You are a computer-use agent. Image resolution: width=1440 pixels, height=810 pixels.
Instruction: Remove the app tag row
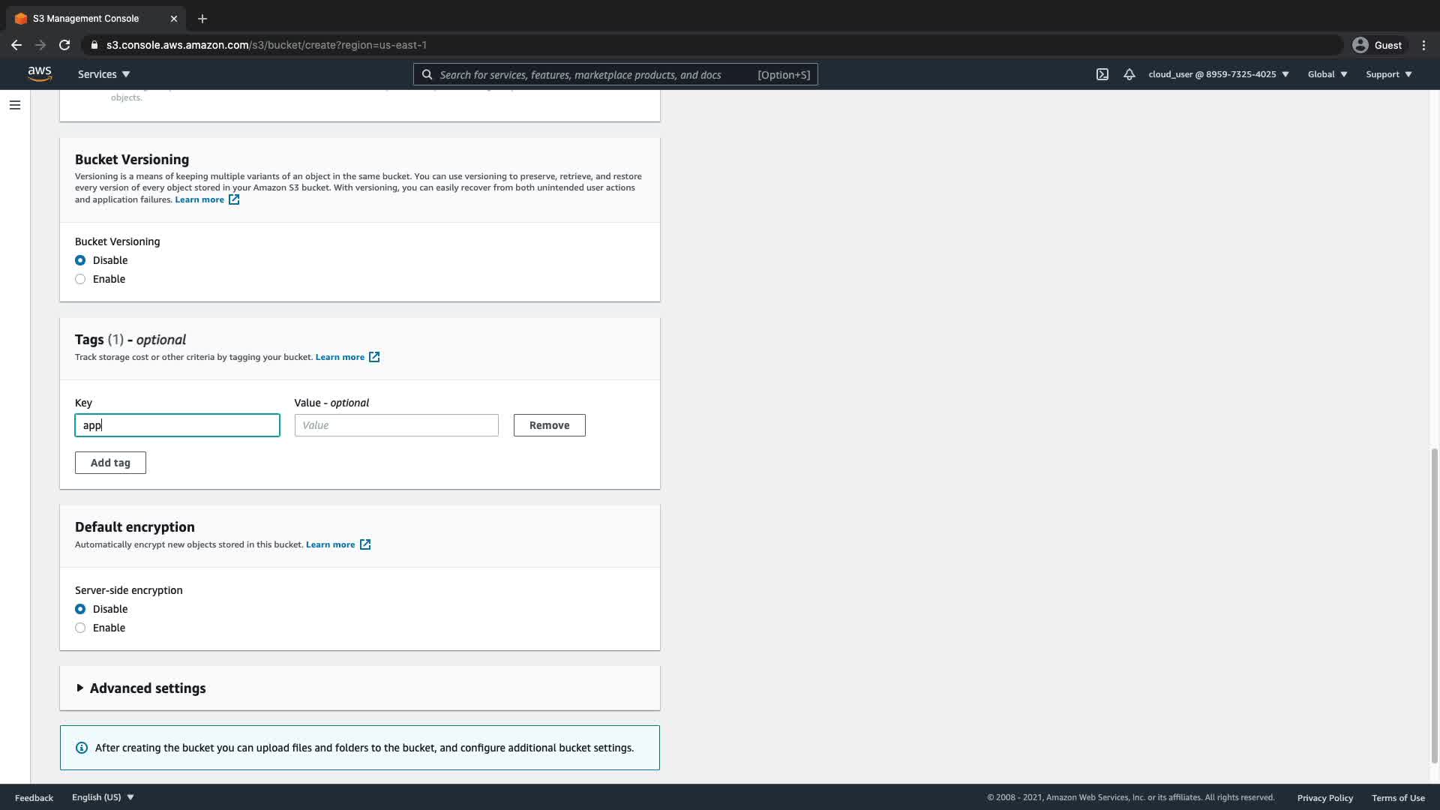pyautogui.click(x=549, y=425)
